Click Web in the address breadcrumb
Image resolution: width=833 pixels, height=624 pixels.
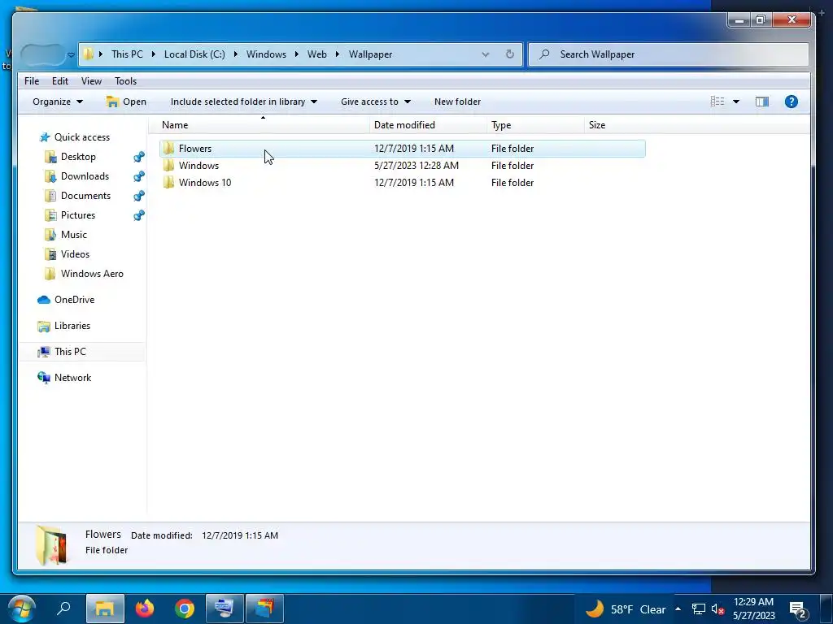[316, 54]
